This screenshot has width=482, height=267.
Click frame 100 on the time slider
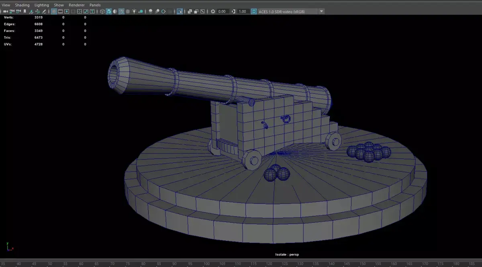click(206, 263)
